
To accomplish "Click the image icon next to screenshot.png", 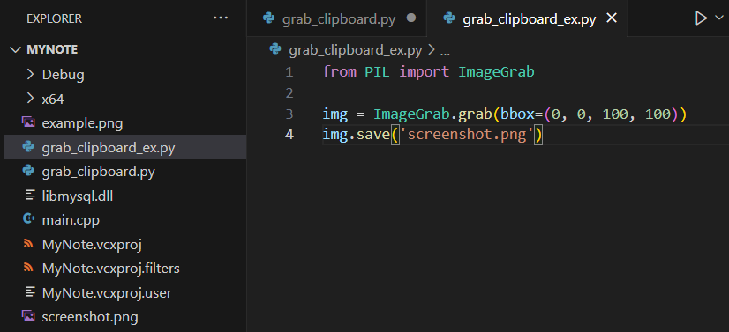I will point(28,316).
